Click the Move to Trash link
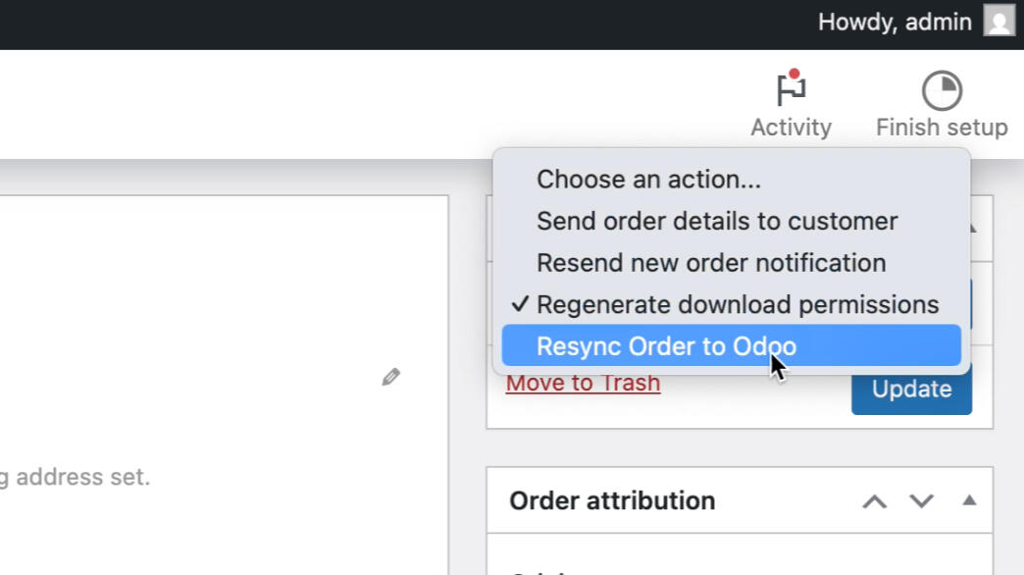 pos(583,383)
